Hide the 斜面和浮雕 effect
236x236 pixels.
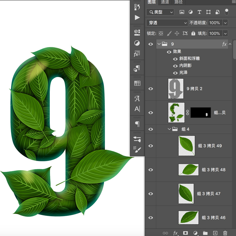click(175, 59)
